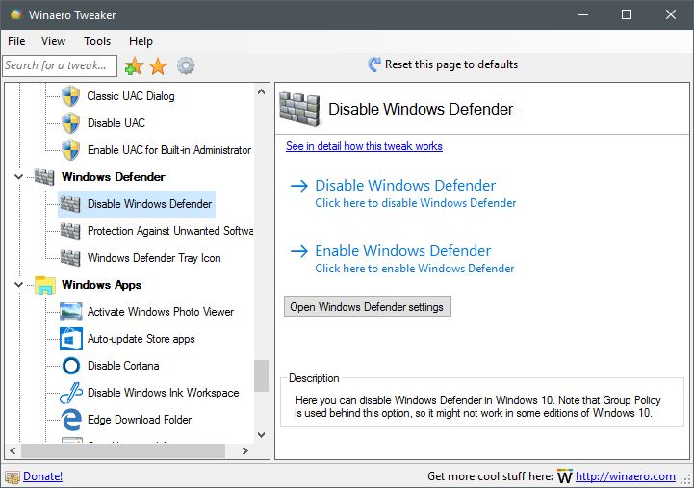
Task: Select Classic UAC Dialog in the tree
Action: [131, 96]
